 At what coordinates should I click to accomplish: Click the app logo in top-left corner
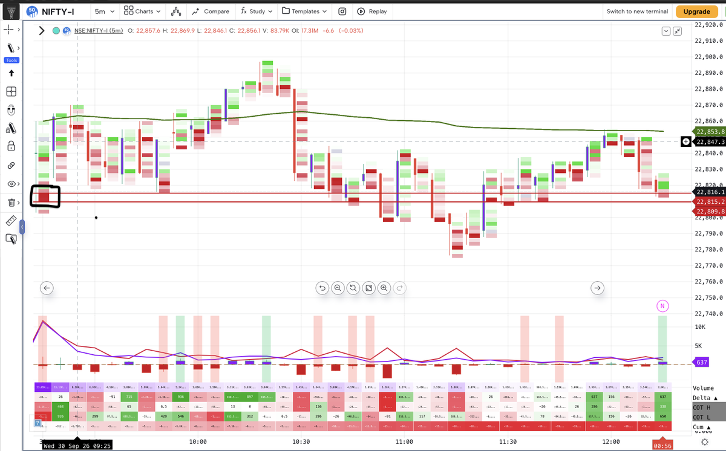pyautogui.click(x=11, y=11)
